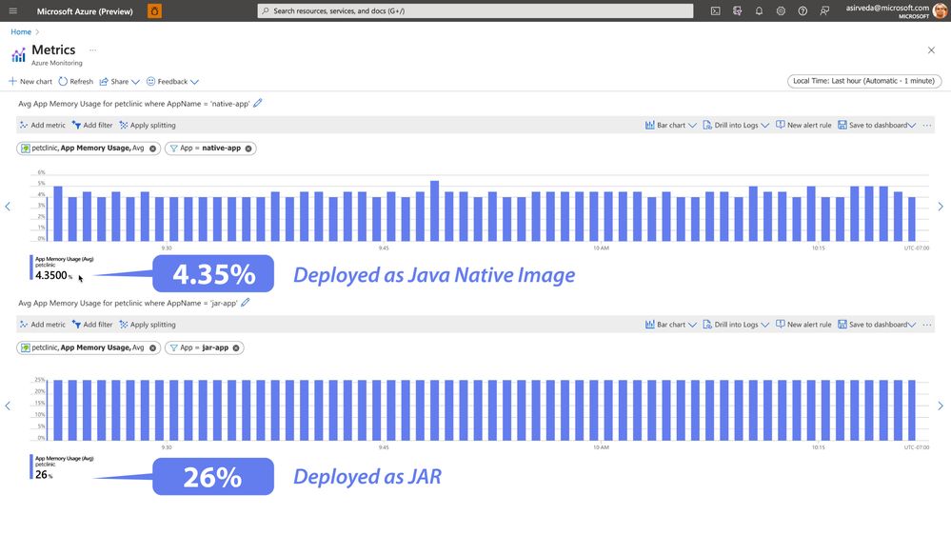Open the App = jar-app filter pill
The image size is (951, 535).
point(204,347)
